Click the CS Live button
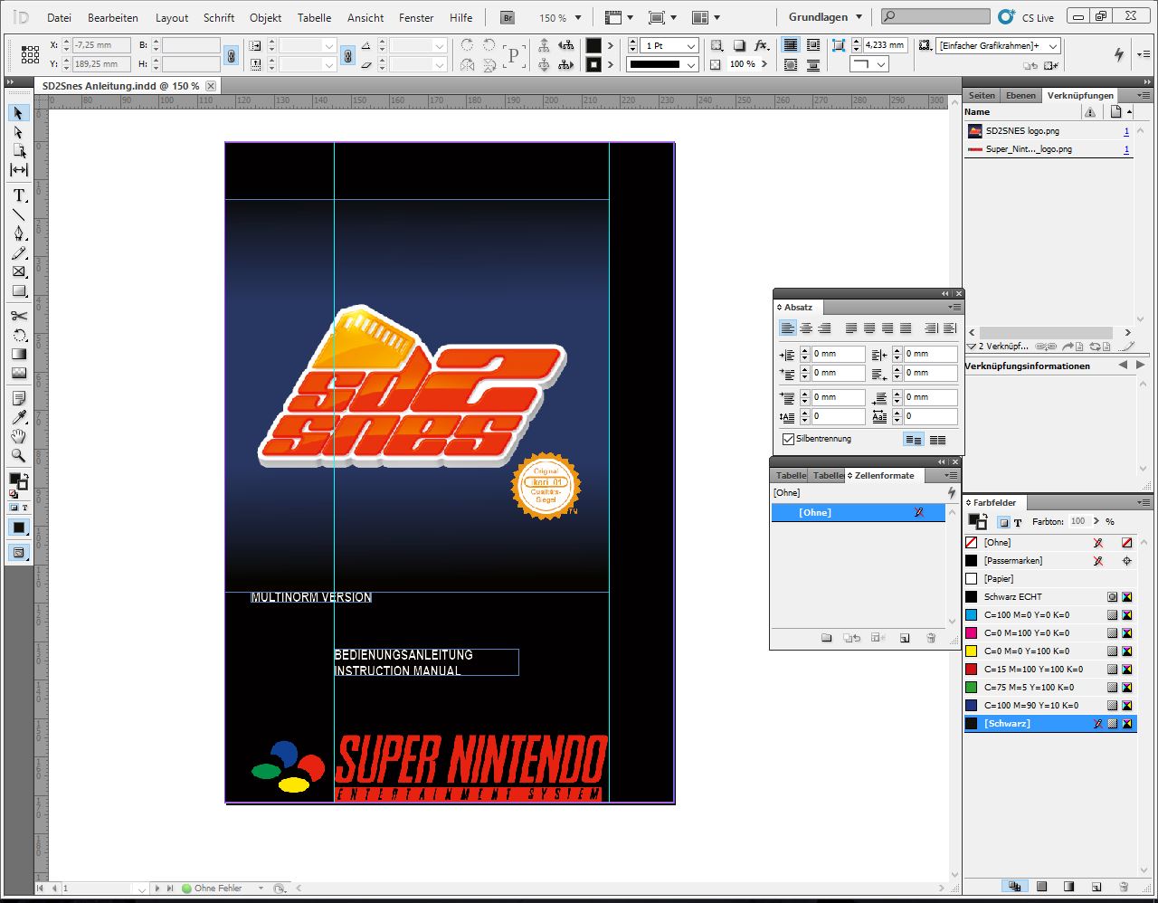The height and width of the screenshot is (903, 1158). 1027,17
